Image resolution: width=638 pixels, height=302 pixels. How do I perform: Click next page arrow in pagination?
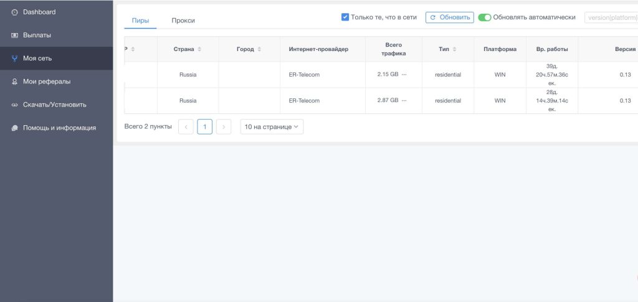point(224,127)
